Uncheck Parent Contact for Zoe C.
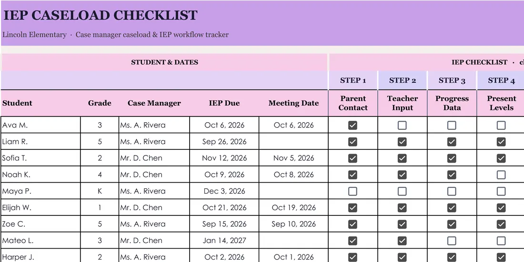Image resolution: width=524 pixels, height=262 pixels. point(353,224)
